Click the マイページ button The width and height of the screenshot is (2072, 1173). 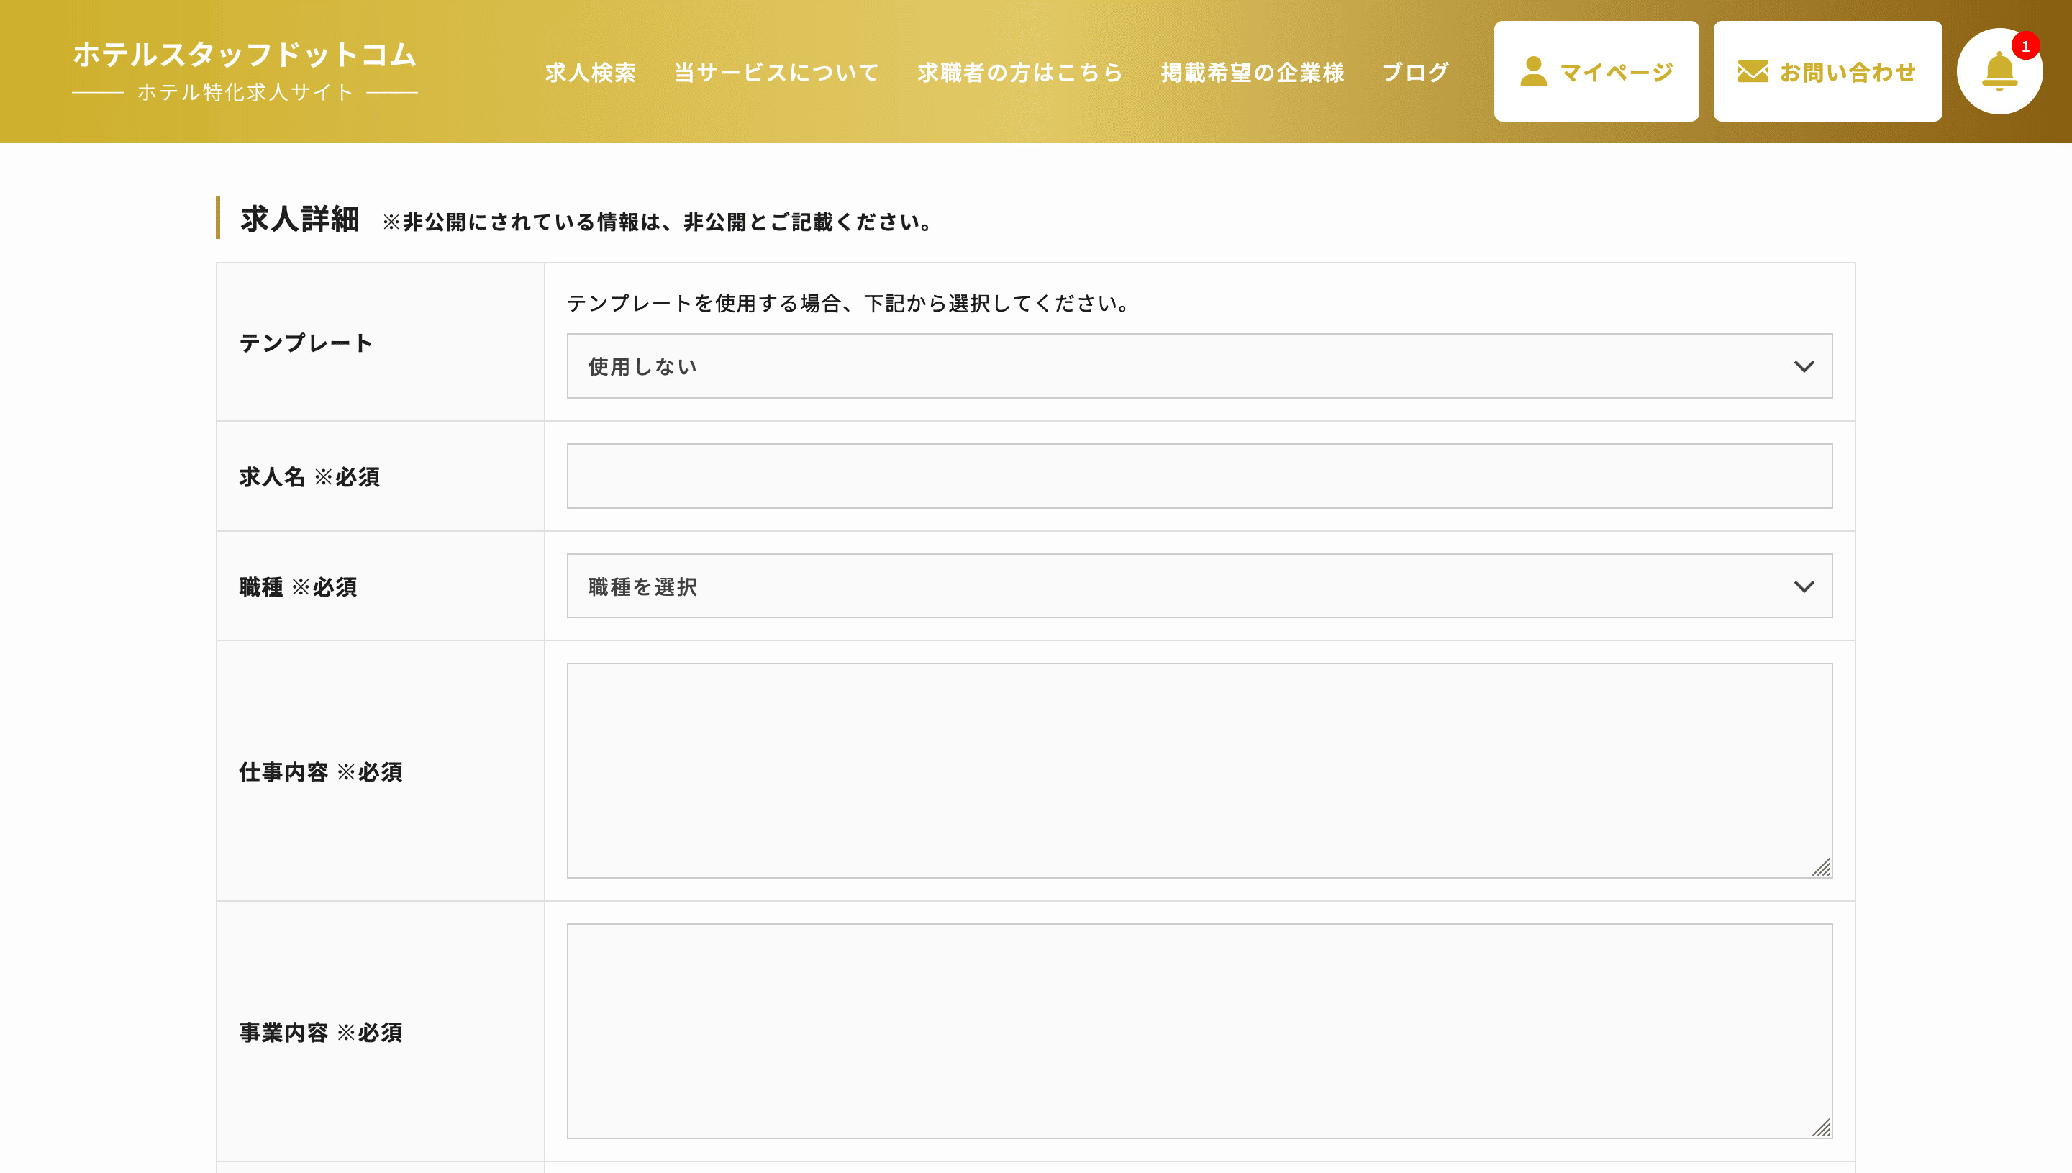click(1596, 72)
